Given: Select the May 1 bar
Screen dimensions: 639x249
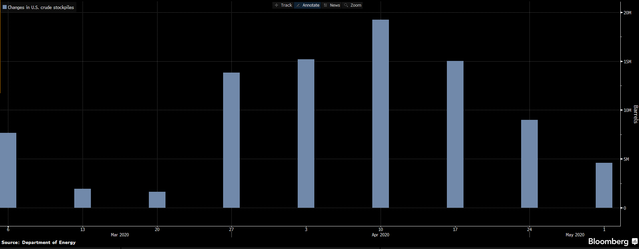Looking at the screenshot, I should tap(604, 185).
